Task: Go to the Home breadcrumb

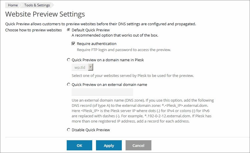Action: 13,5
